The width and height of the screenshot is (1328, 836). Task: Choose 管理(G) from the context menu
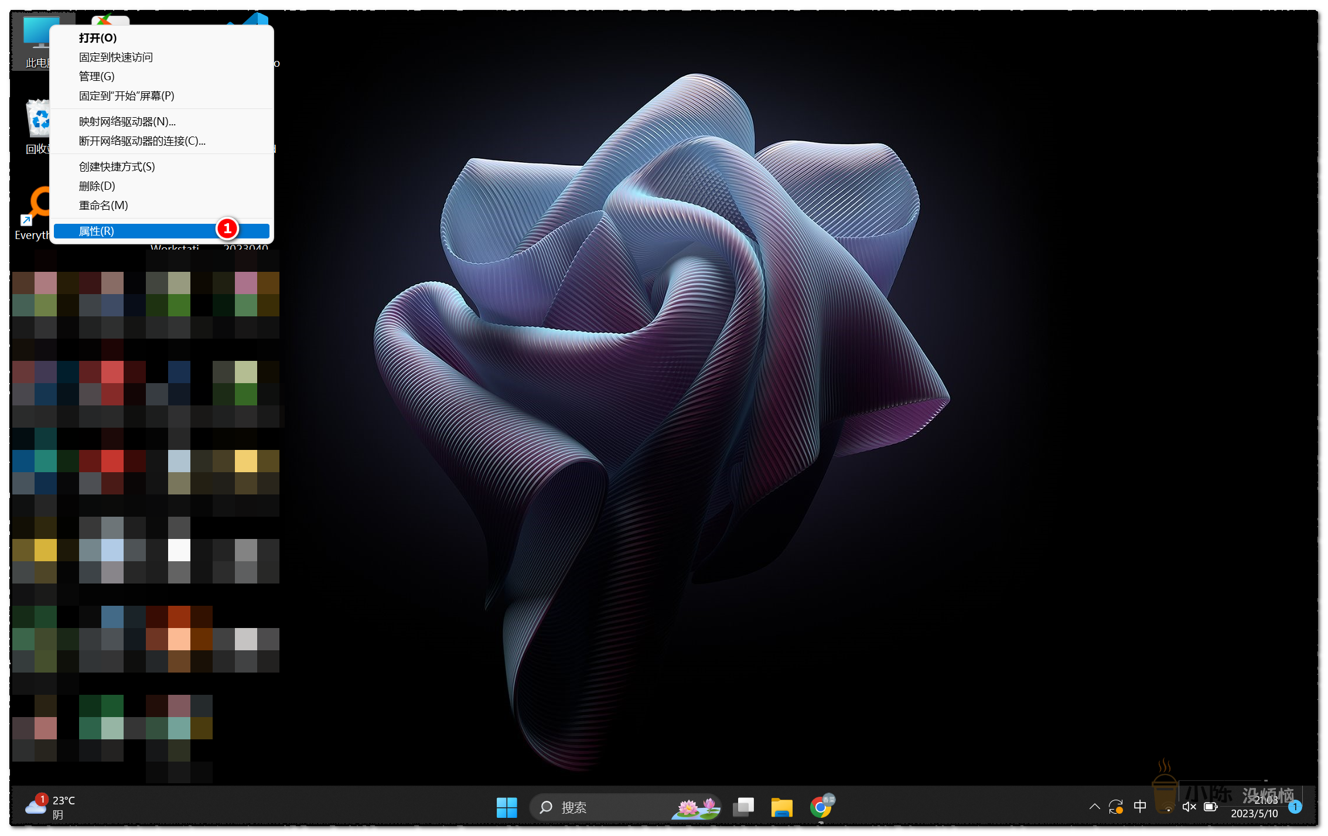click(x=97, y=77)
